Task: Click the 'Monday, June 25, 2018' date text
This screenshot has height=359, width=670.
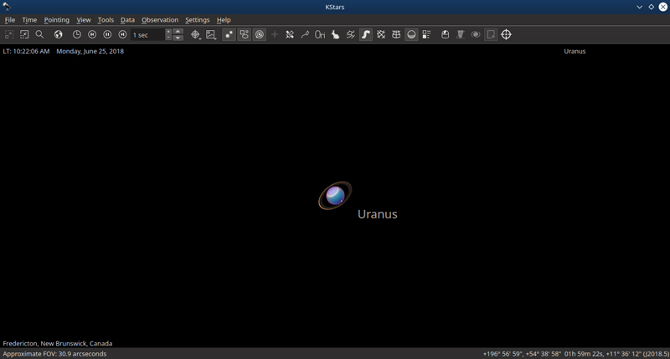Action: pos(90,51)
